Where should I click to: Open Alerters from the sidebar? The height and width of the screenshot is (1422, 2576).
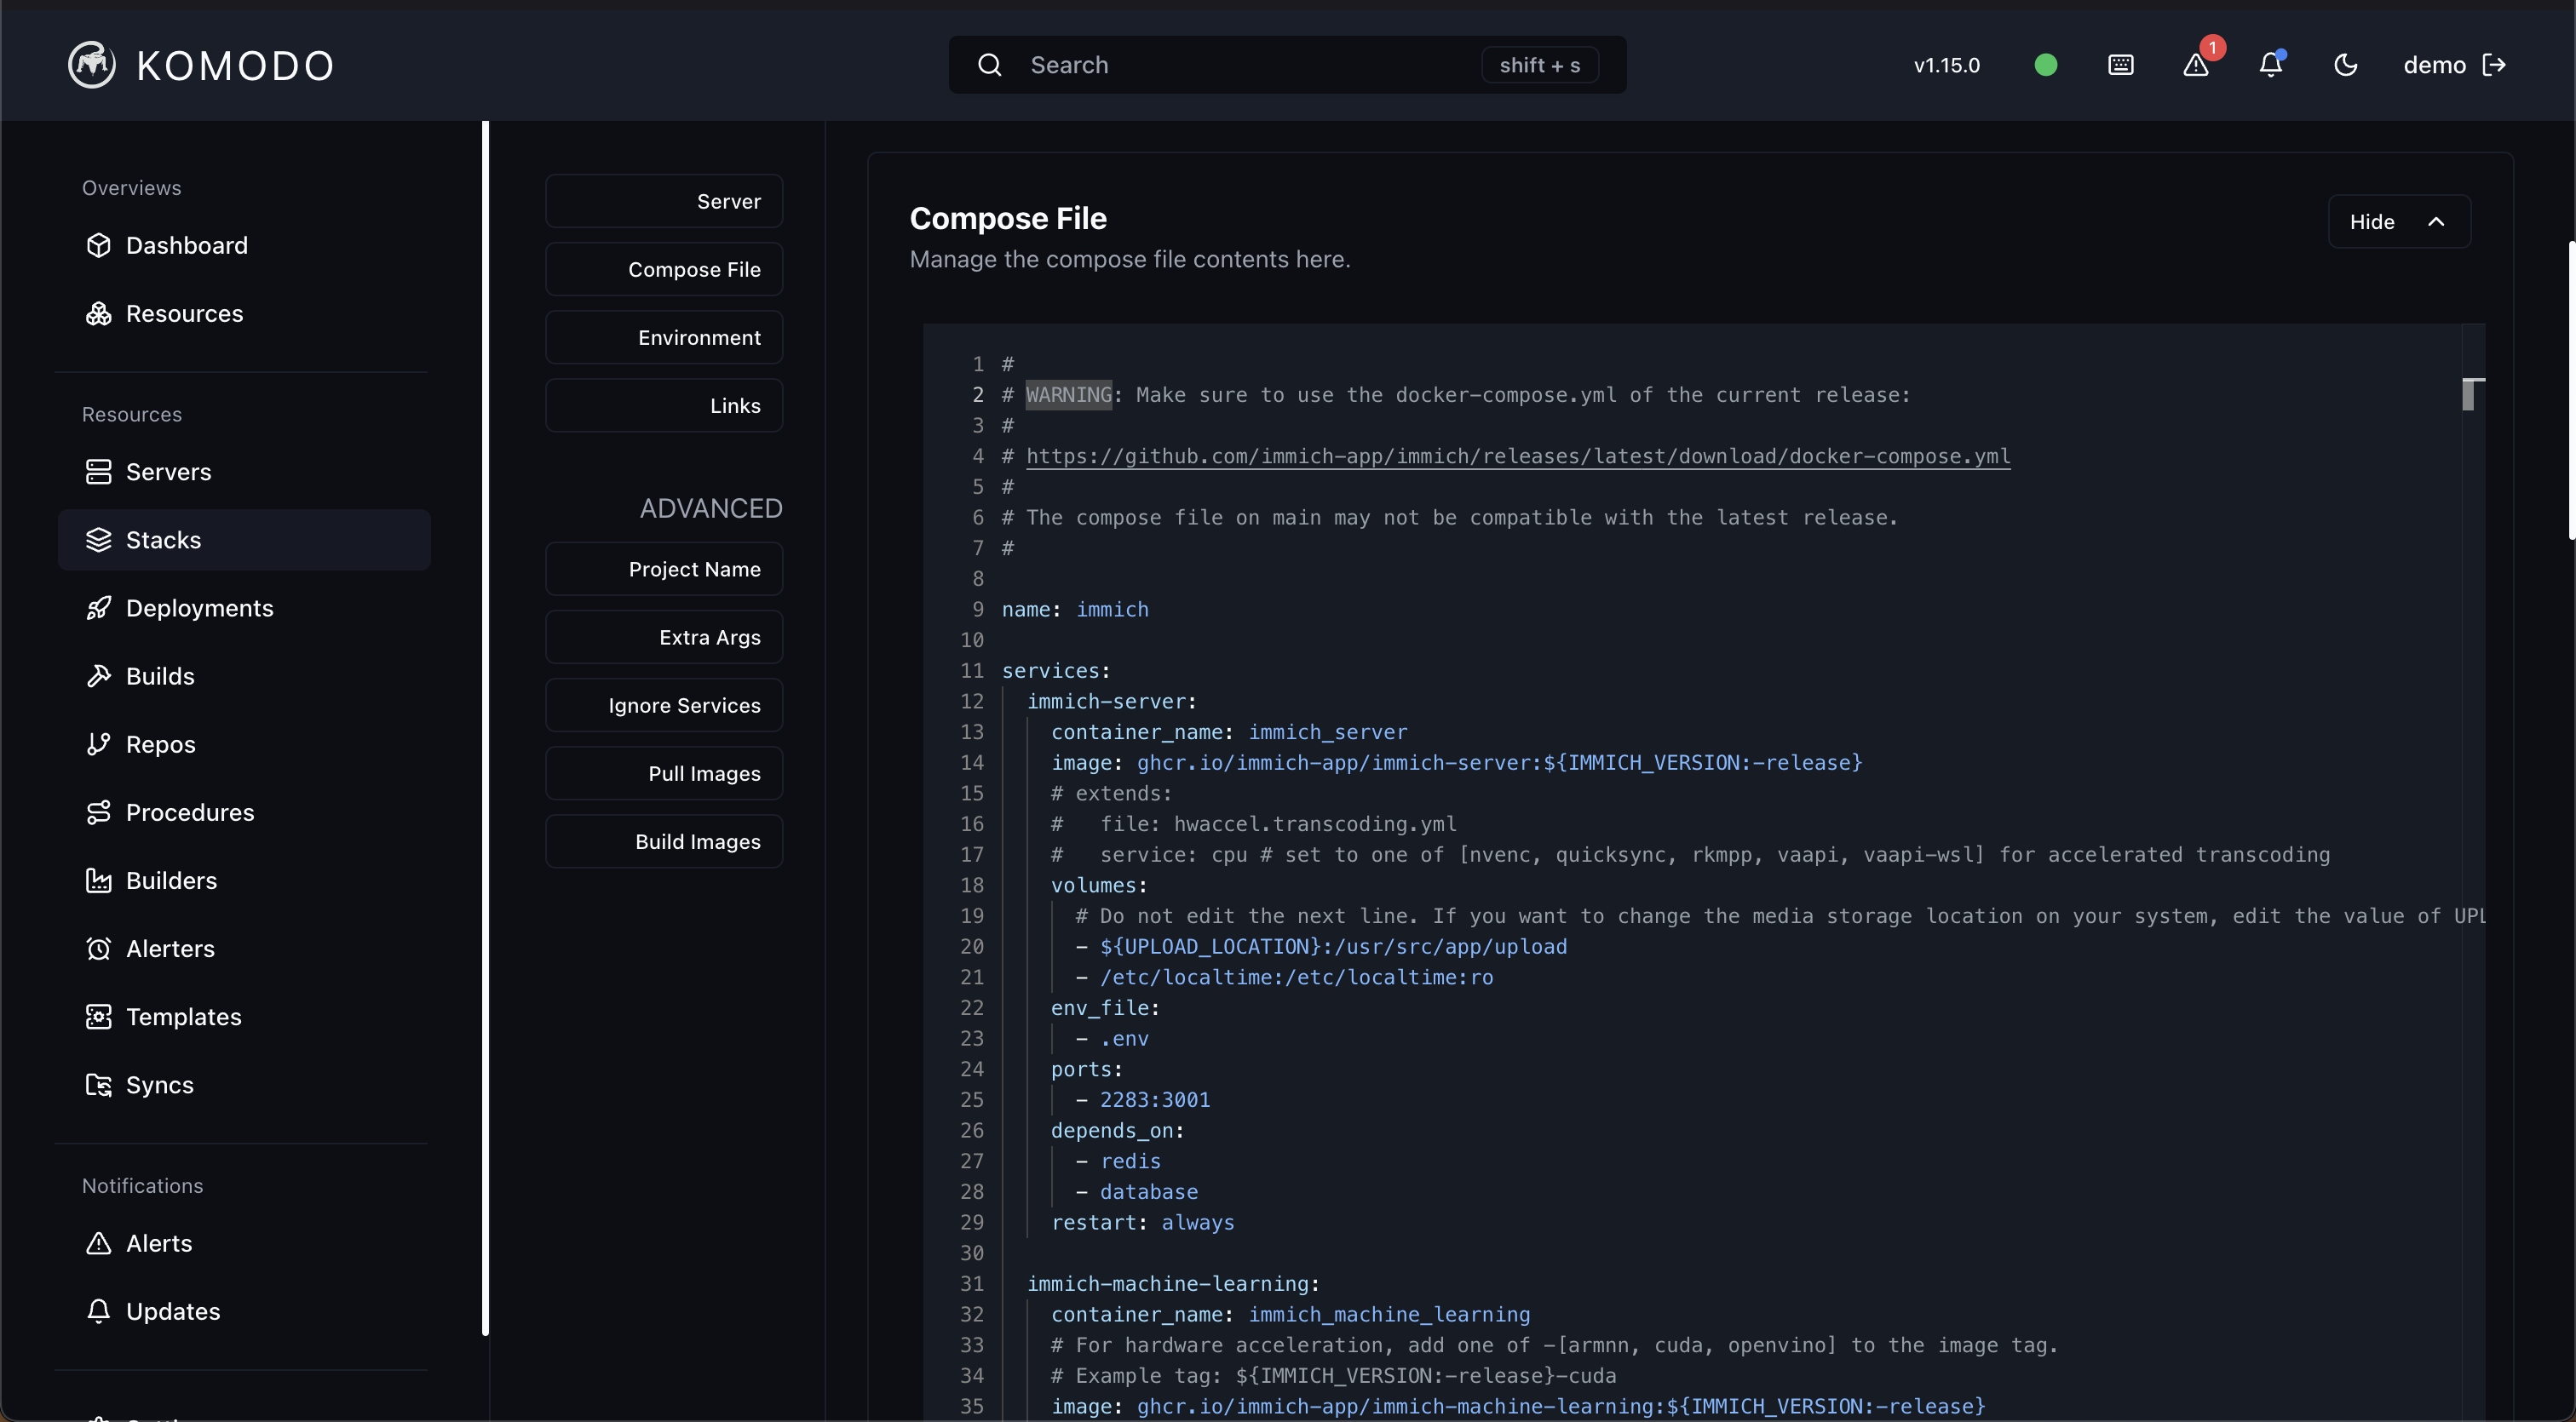pyautogui.click(x=169, y=949)
